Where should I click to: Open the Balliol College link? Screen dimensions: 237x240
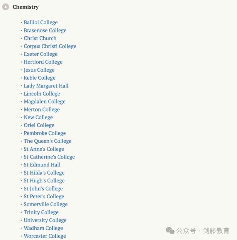[x=41, y=23]
